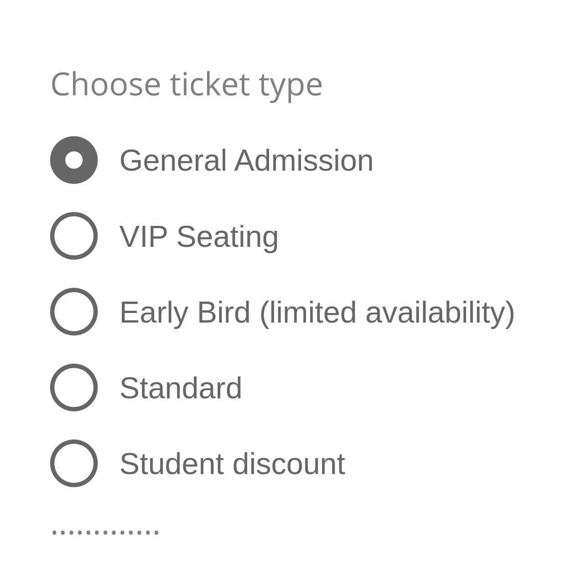Click the word 'Admission' in first option
Screen dimensions: 566x574
click(x=304, y=161)
